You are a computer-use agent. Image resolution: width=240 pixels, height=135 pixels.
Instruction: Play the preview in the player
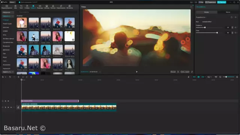click(136, 72)
